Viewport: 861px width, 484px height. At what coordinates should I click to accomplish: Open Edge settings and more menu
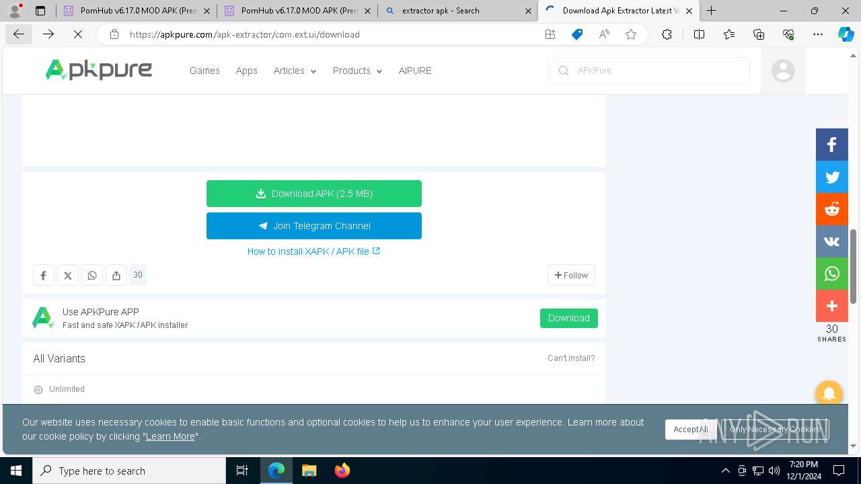tap(818, 34)
